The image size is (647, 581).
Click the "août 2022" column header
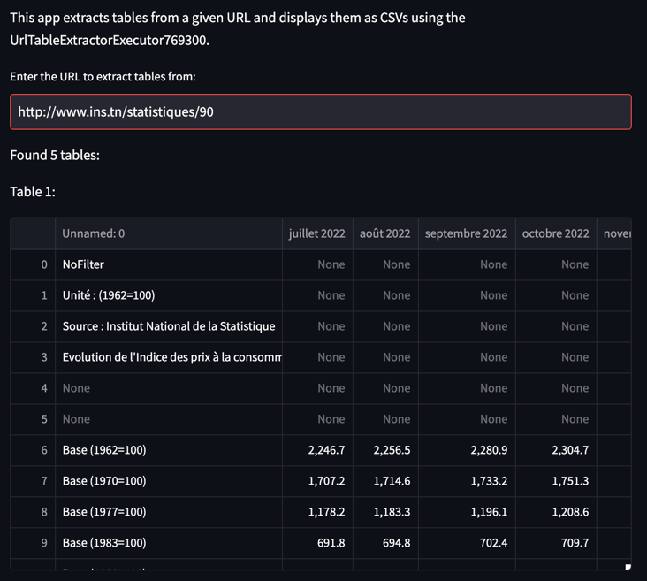385,233
